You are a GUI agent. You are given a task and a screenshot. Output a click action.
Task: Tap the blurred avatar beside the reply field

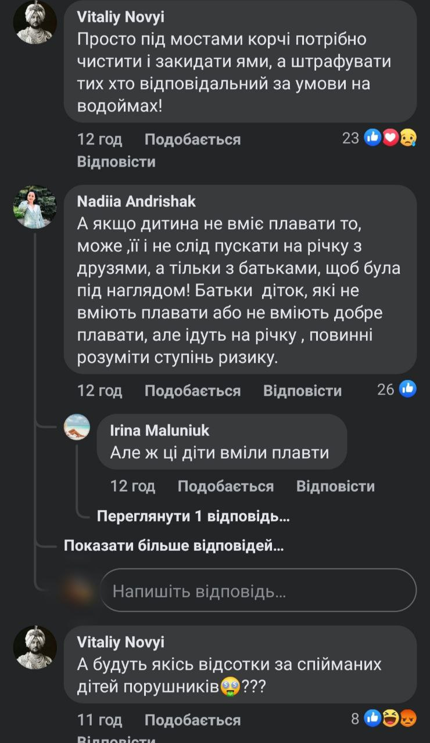[x=77, y=590]
